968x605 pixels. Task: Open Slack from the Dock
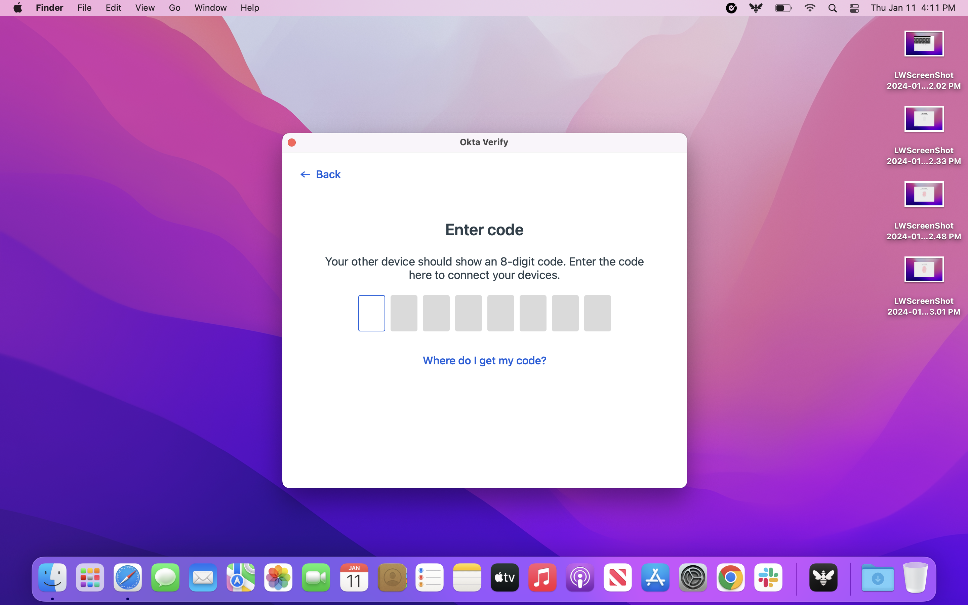point(768,577)
